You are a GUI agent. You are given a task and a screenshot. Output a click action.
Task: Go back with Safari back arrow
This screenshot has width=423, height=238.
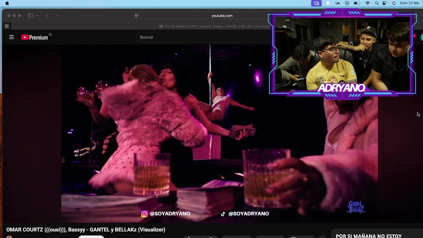pos(47,16)
